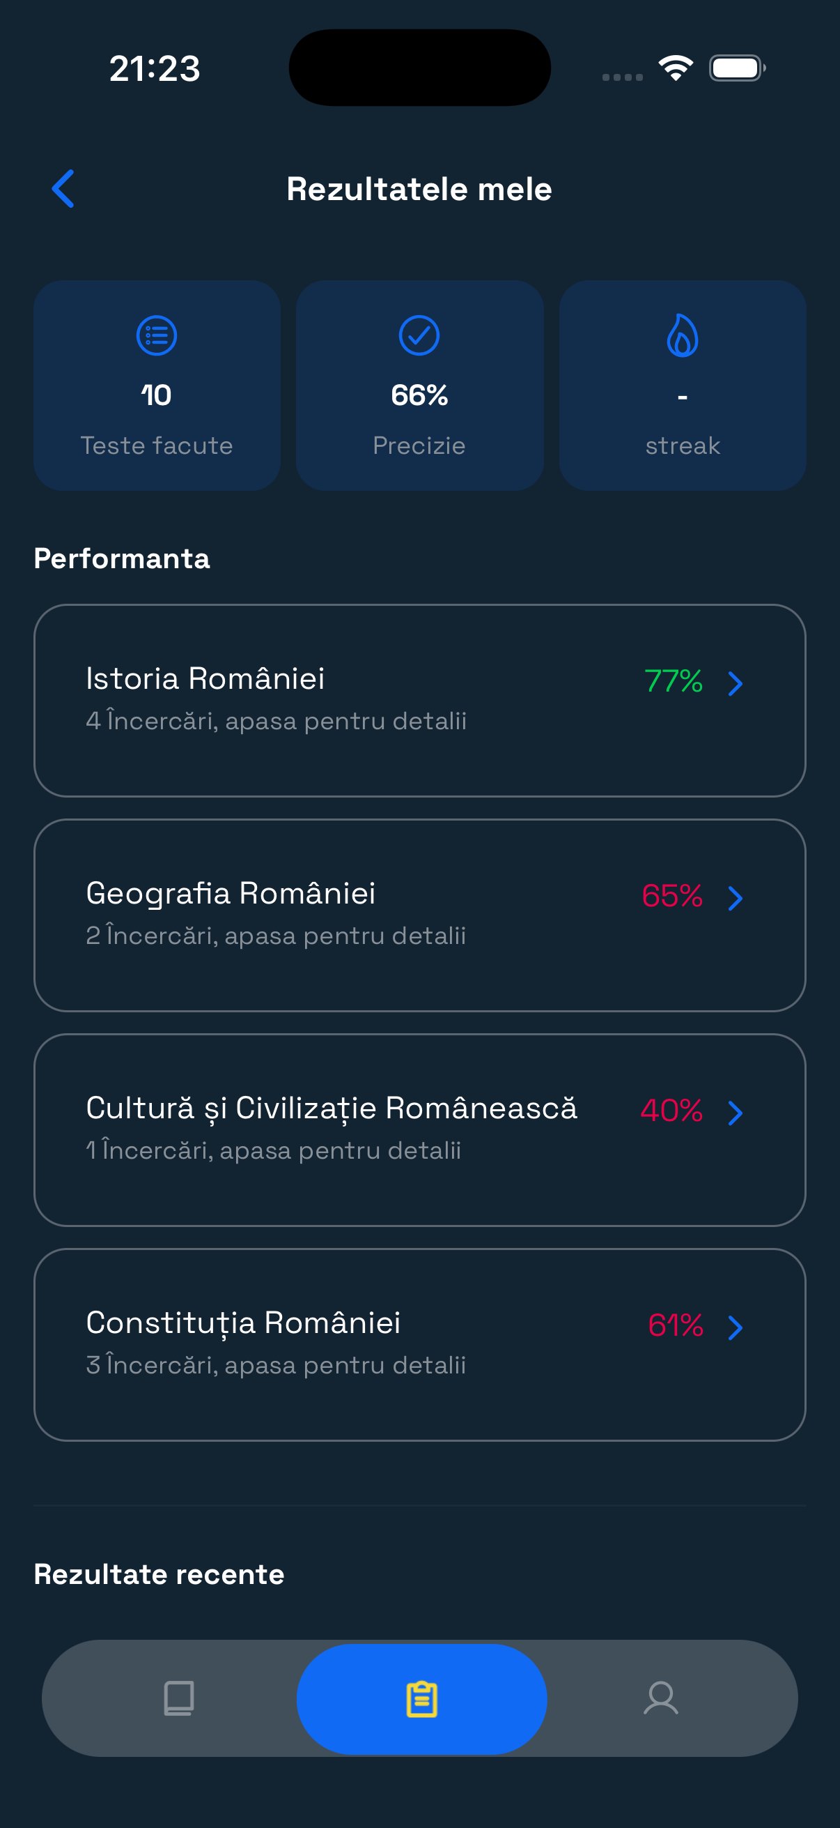Tap the 66% Precizie stat card
This screenshot has height=1828, width=840.
pos(419,386)
